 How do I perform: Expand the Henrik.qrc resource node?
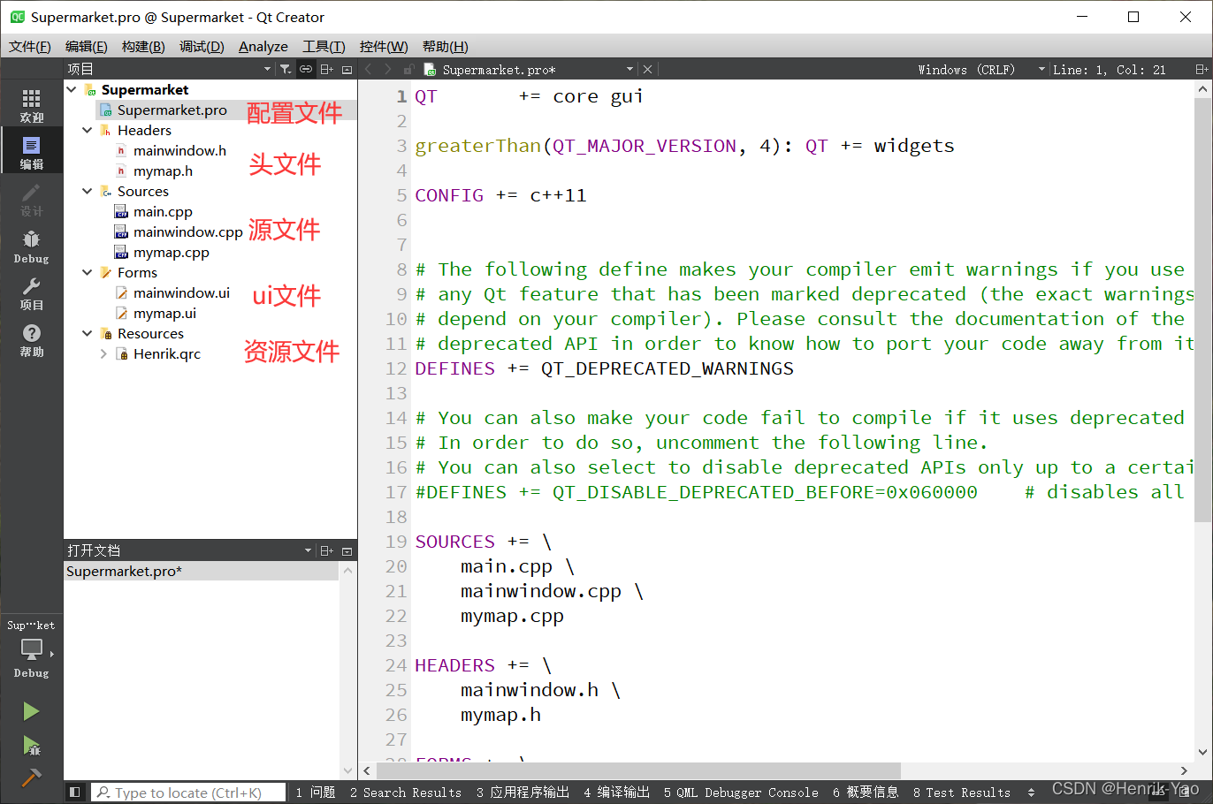(x=103, y=353)
